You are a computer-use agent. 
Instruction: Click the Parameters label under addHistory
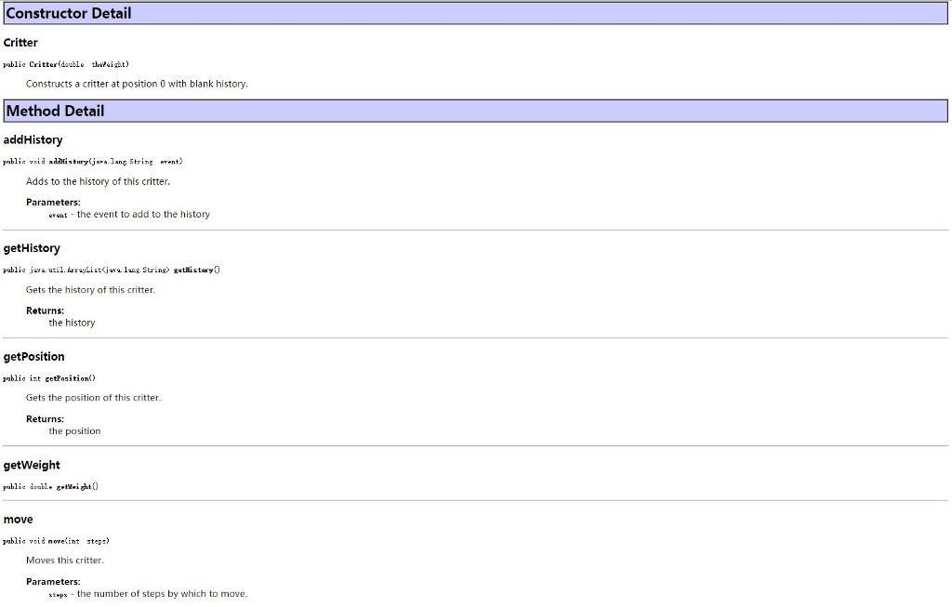[53, 202]
